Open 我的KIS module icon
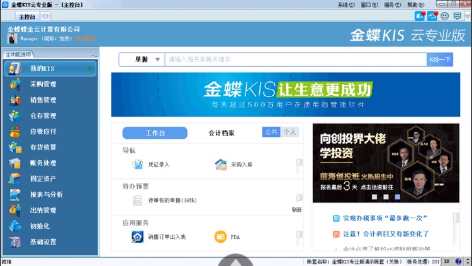Viewport: 472px width, 266px height. tap(14, 69)
